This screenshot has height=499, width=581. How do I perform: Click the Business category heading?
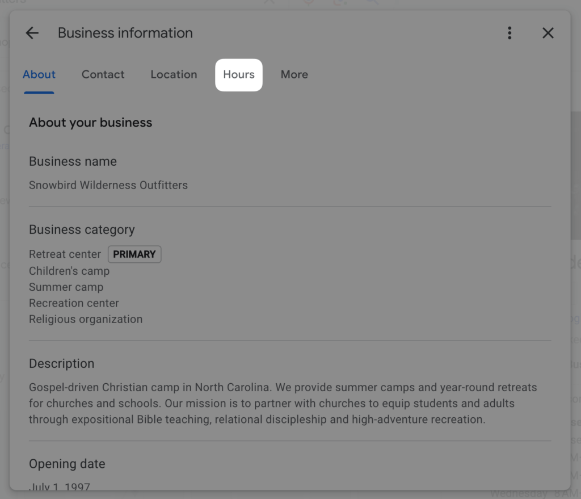coord(82,229)
